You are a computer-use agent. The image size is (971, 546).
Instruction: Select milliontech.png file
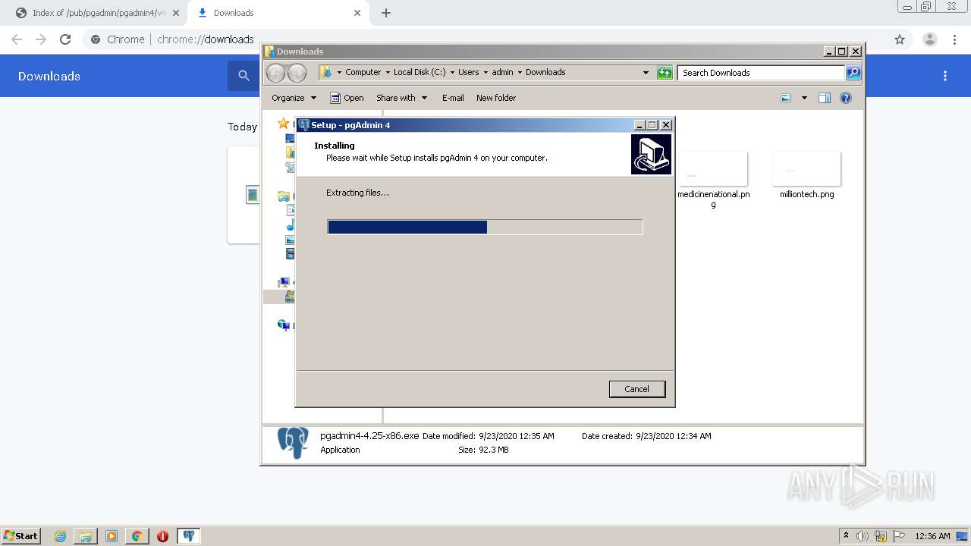[806, 175]
